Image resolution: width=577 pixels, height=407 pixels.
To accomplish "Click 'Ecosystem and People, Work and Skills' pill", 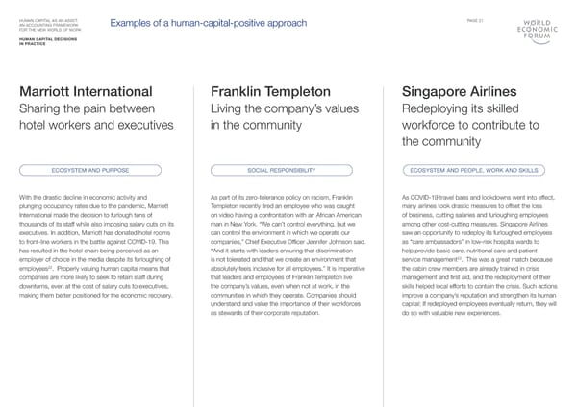I will tap(474, 170).
